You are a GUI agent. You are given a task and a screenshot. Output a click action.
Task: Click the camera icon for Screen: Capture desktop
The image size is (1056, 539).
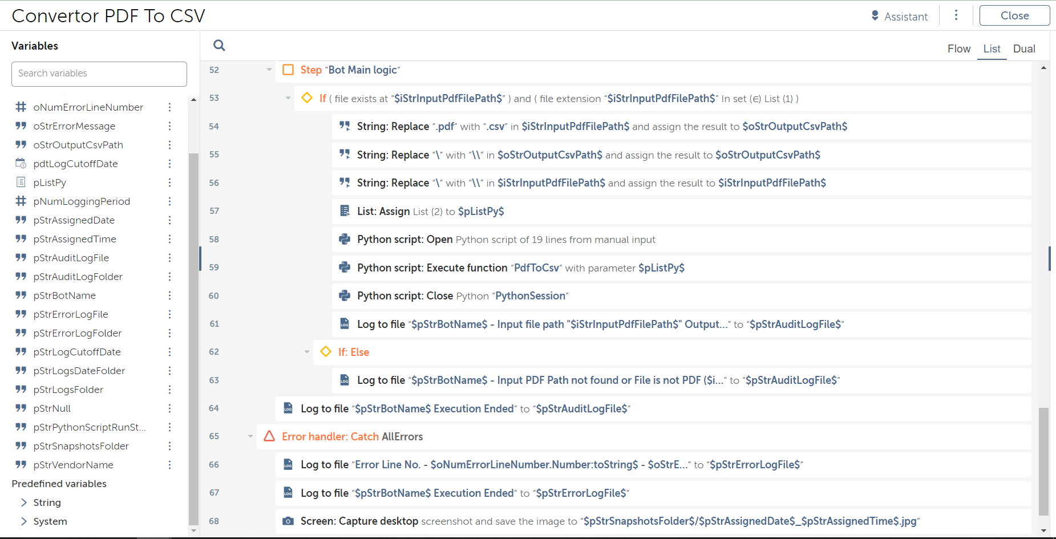(288, 521)
